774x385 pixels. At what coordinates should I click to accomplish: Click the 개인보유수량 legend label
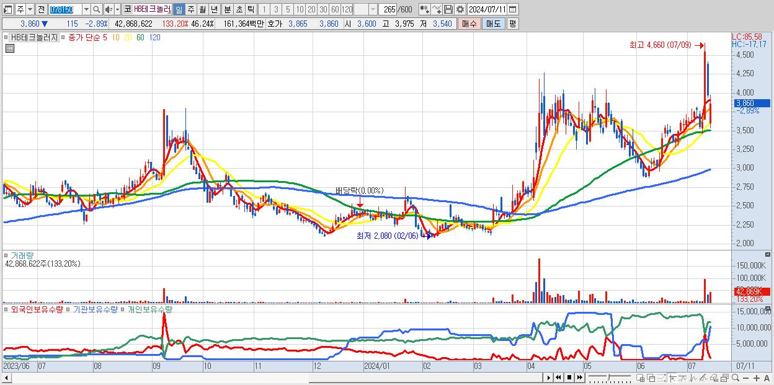click(x=149, y=309)
